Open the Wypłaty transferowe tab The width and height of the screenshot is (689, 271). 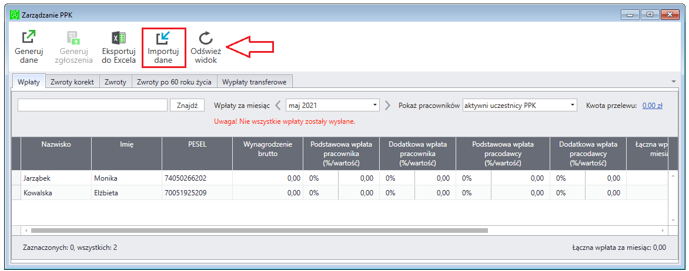(x=255, y=82)
